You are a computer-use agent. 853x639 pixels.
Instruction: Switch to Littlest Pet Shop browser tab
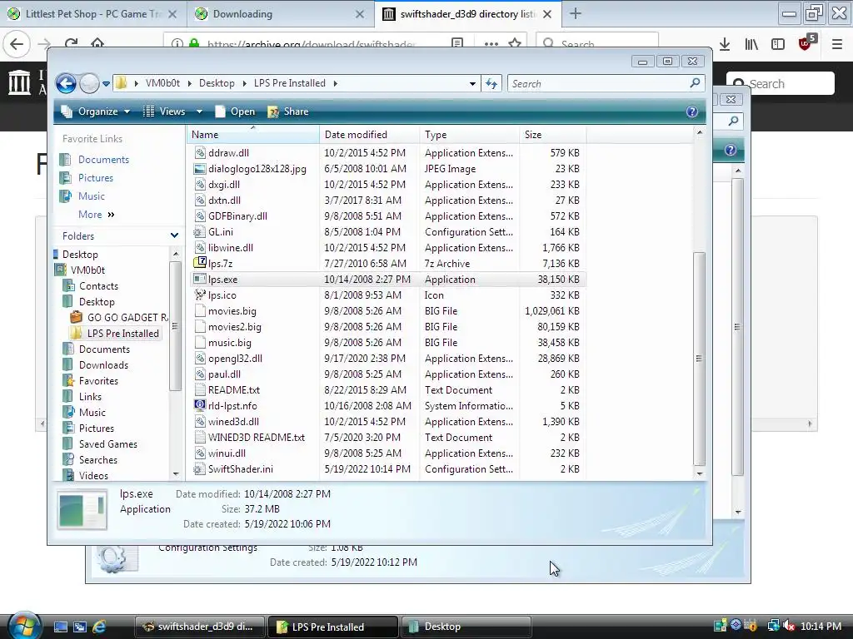pyautogui.click(x=93, y=14)
